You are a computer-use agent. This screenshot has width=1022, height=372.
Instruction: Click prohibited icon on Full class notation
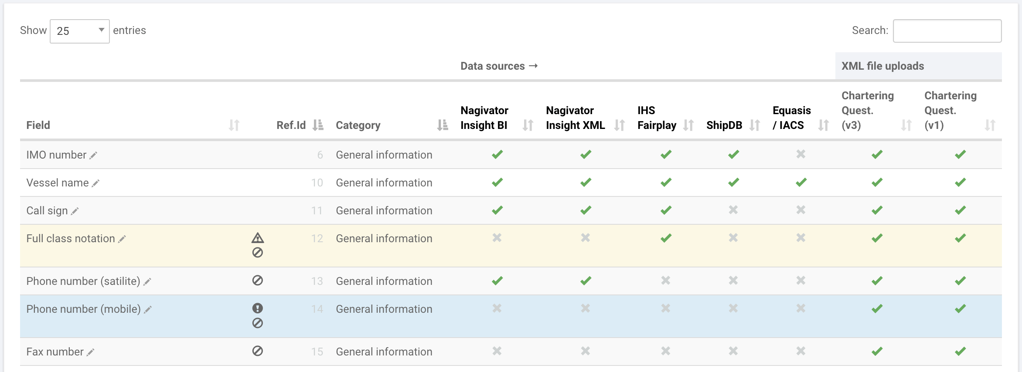258,253
